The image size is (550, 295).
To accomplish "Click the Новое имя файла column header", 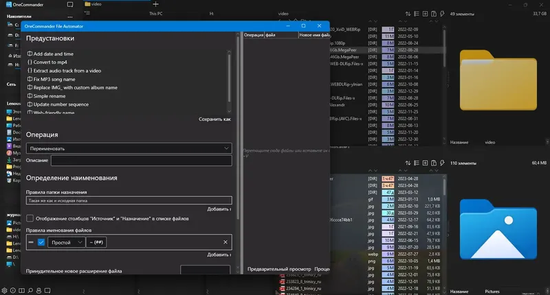I will click(314, 35).
